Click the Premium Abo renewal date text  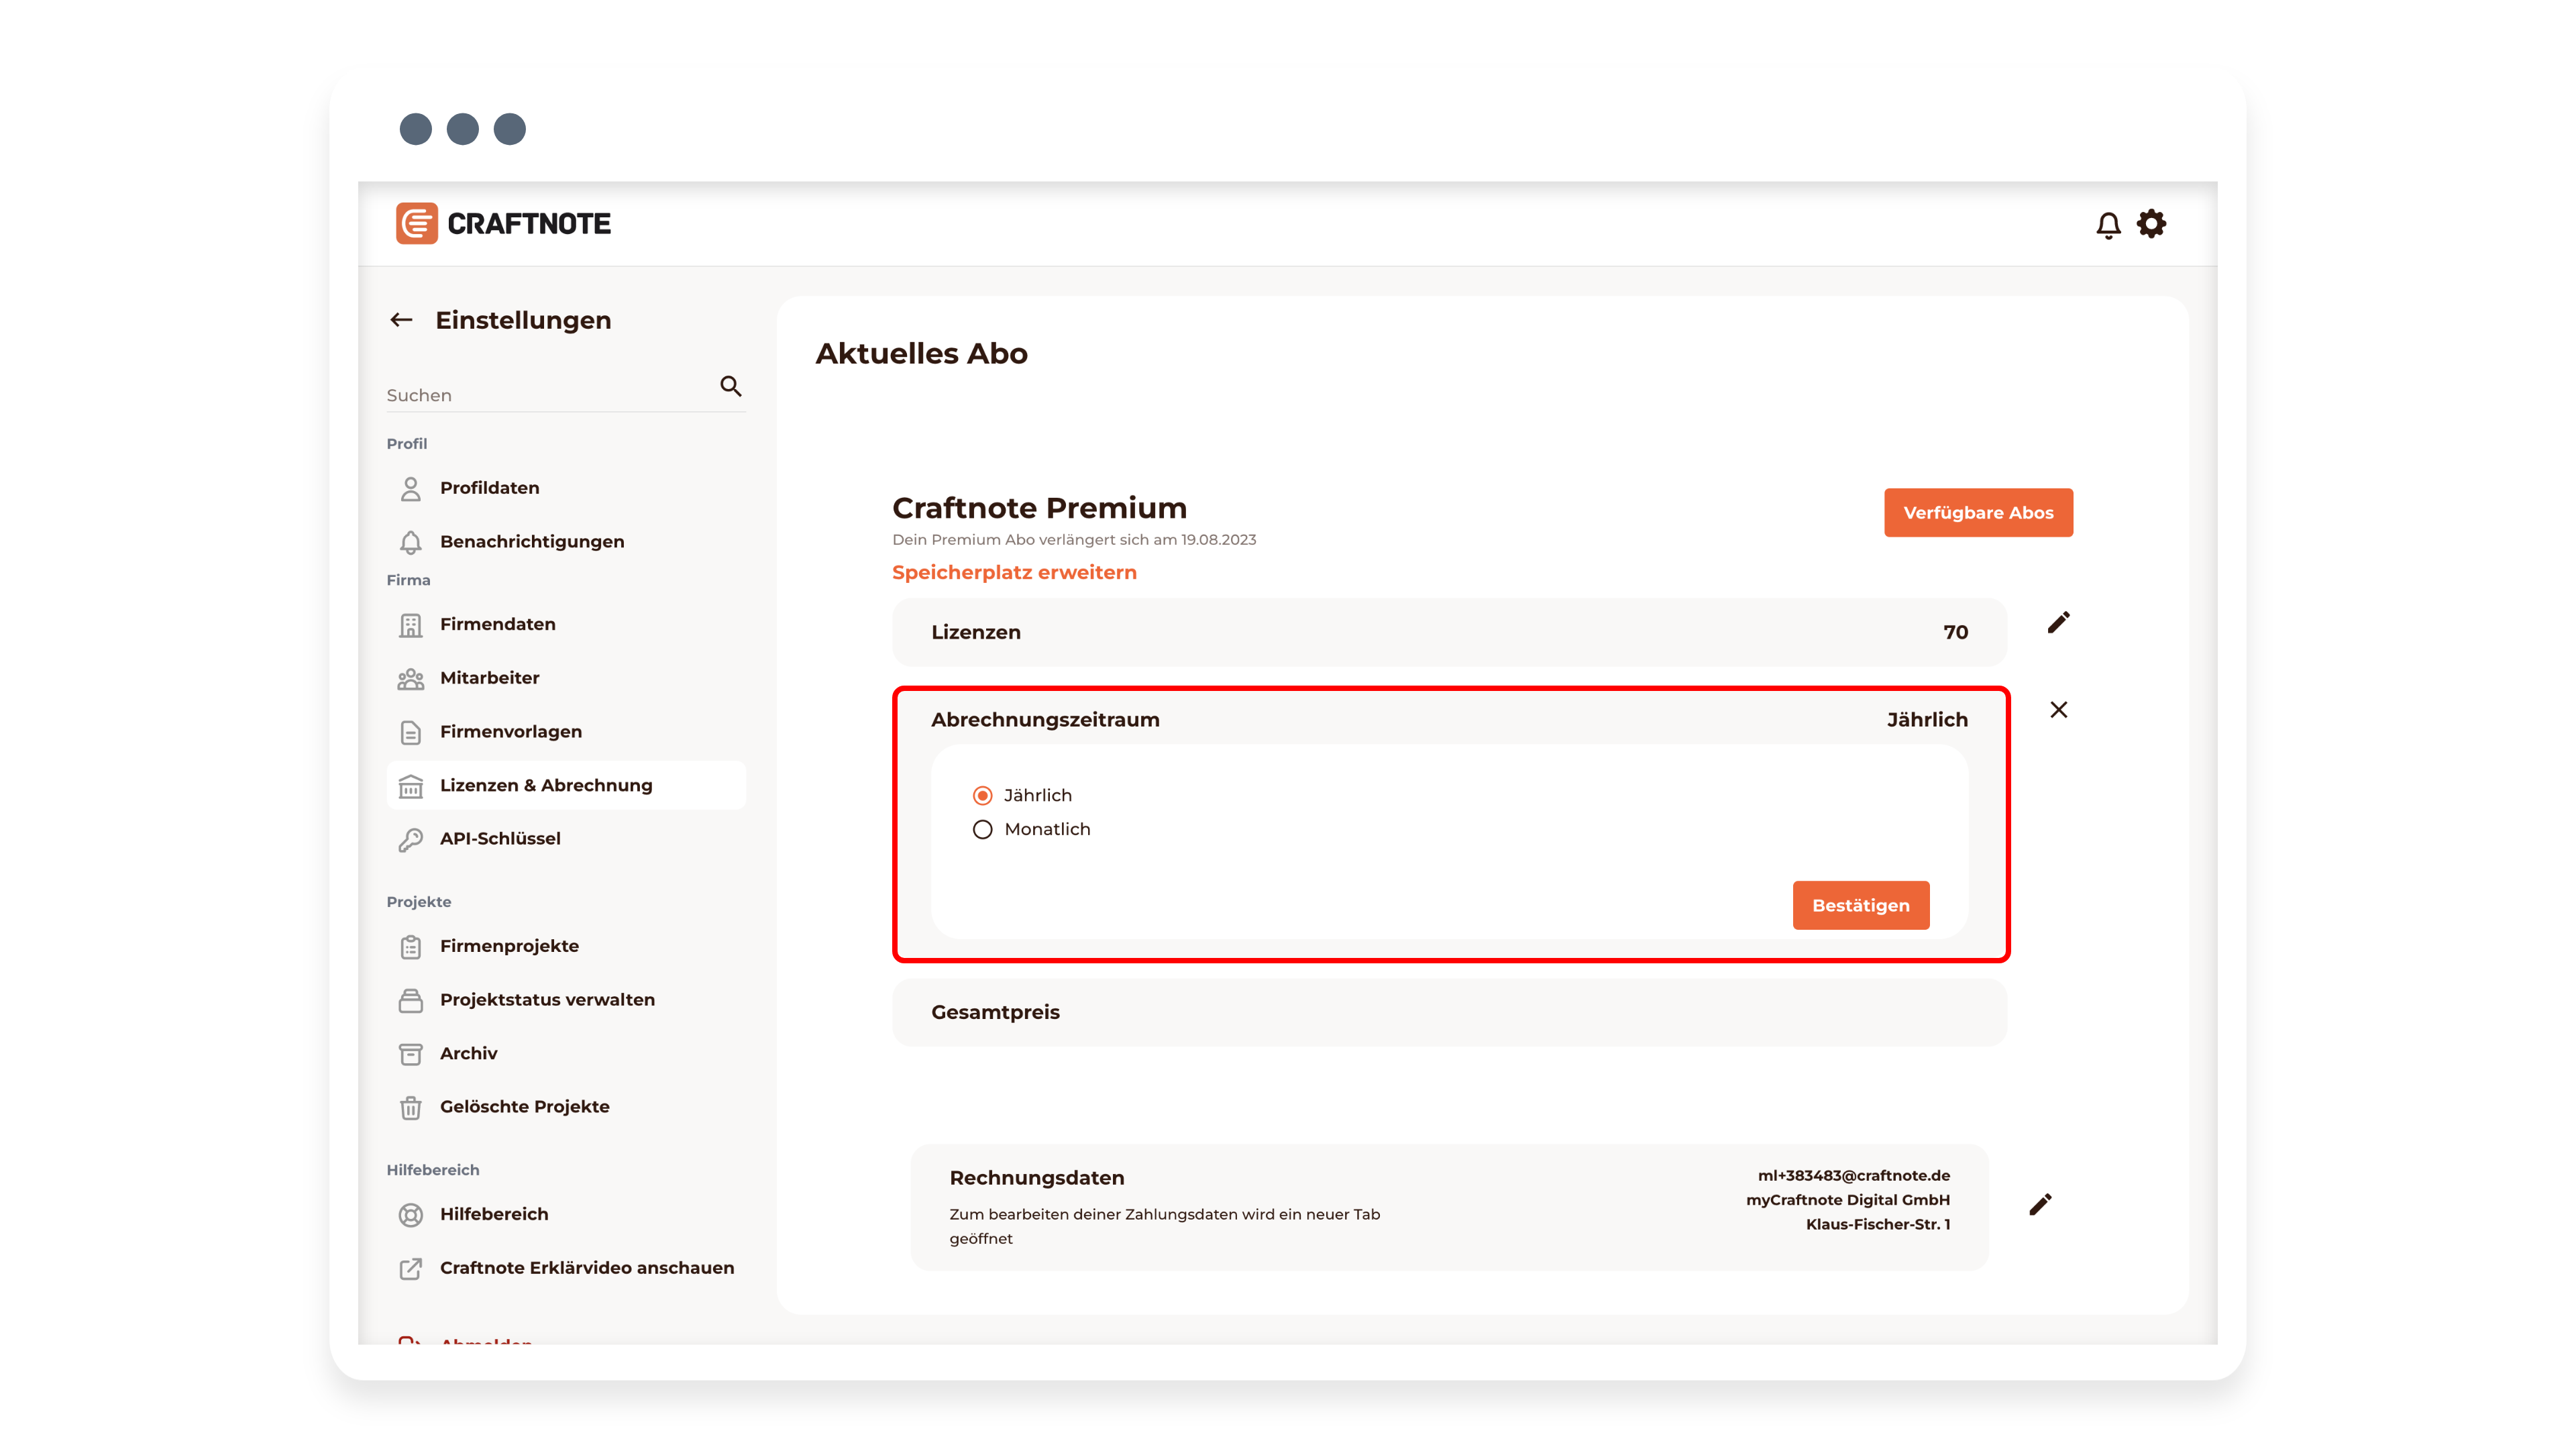(1074, 540)
